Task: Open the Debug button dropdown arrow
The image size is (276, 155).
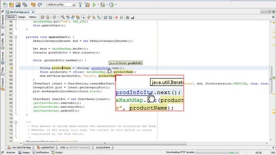Action: tap(107, 5)
